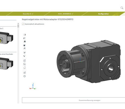
Task: Select the bottom view cube icon
Action: 24,52
